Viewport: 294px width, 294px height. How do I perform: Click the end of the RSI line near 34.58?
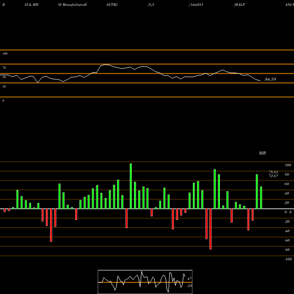(x=260, y=81)
